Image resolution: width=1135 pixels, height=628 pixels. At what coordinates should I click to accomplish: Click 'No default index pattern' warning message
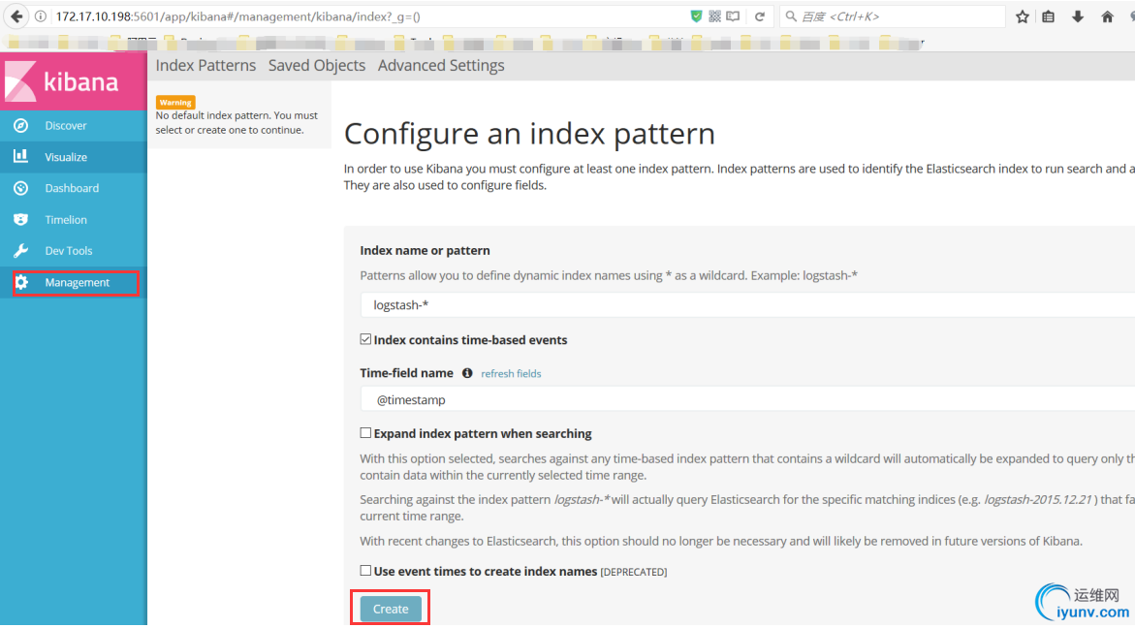(236, 123)
